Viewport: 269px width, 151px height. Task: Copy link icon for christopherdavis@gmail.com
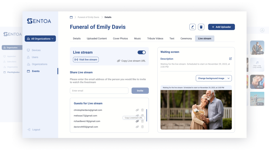137,110
